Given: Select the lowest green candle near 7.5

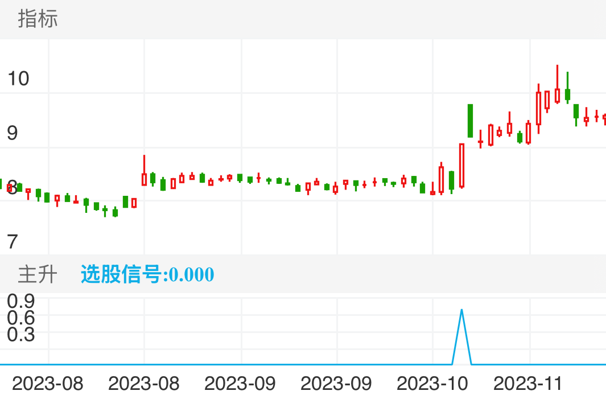Looking at the screenshot, I should pos(115,212).
